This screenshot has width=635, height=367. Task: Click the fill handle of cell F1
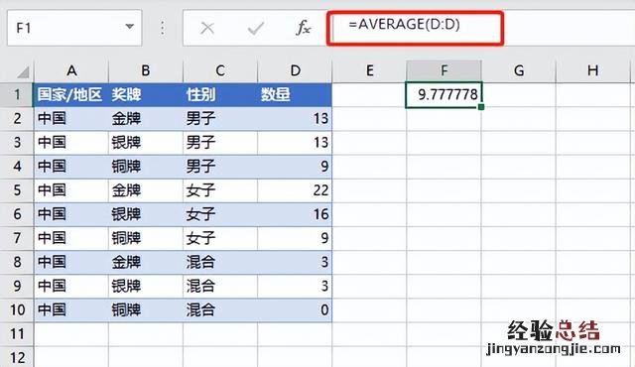pyautogui.click(x=481, y=107)
